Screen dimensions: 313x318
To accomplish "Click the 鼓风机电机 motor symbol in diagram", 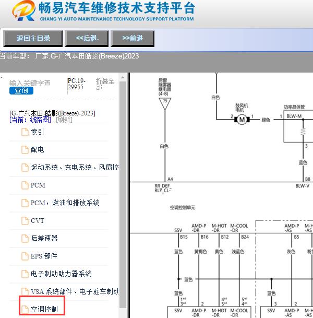I will coord(242,120).
